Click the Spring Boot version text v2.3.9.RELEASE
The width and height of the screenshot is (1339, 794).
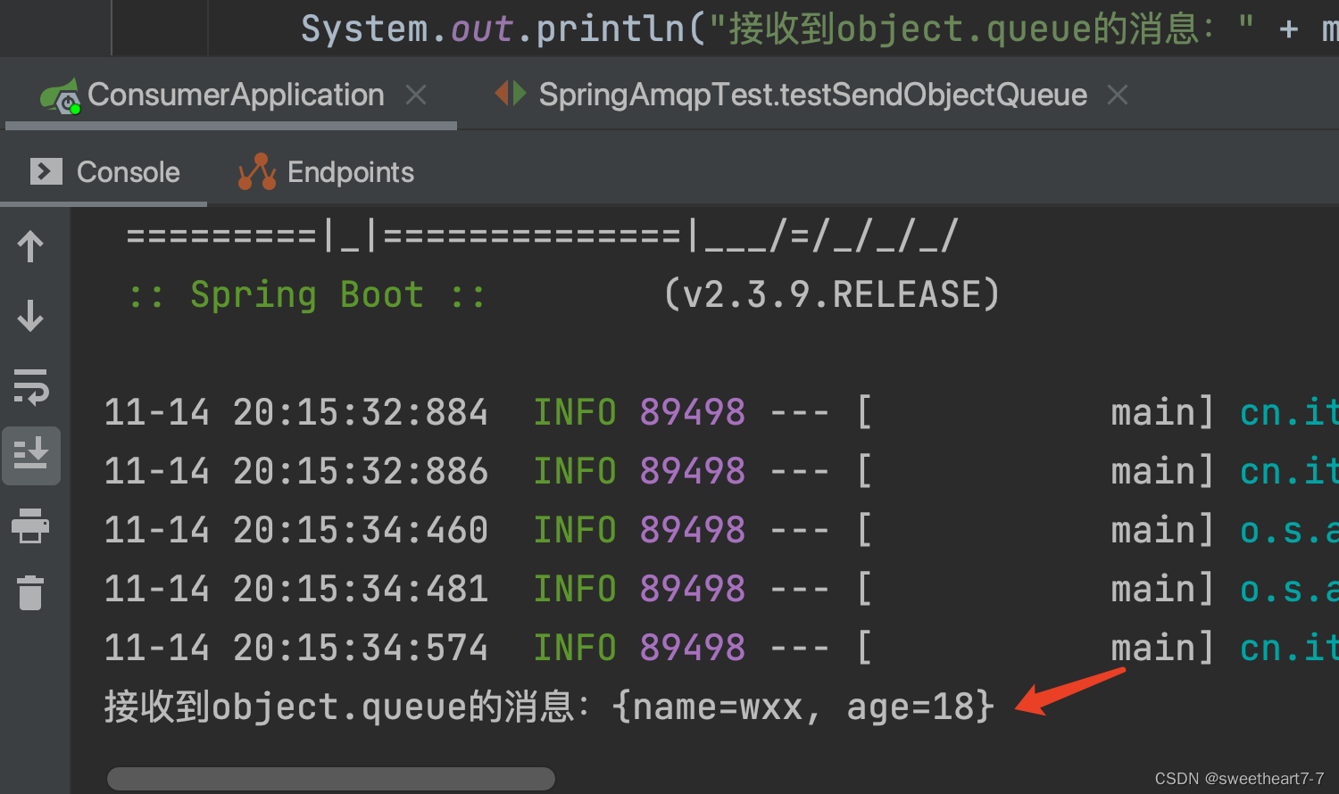pos(832,294)
